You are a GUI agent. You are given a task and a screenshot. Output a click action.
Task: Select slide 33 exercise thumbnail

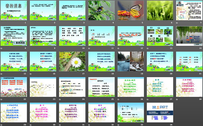[131, 112]
